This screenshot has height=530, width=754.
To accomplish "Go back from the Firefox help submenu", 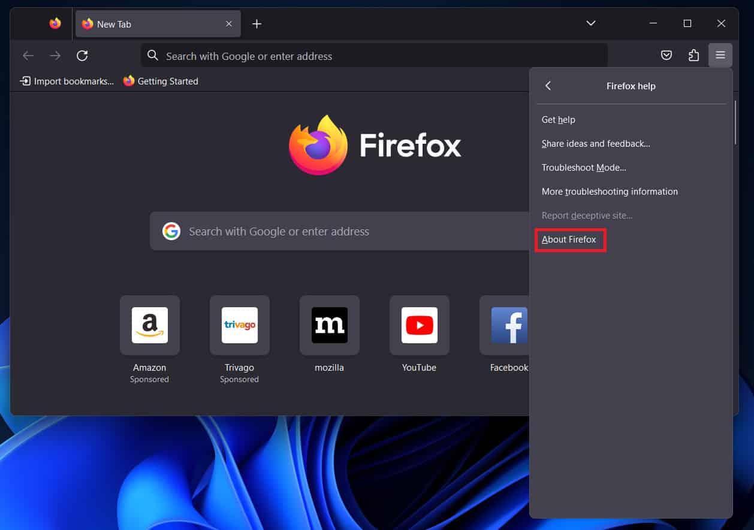I will pyautogui.click(x=548, y=86).
